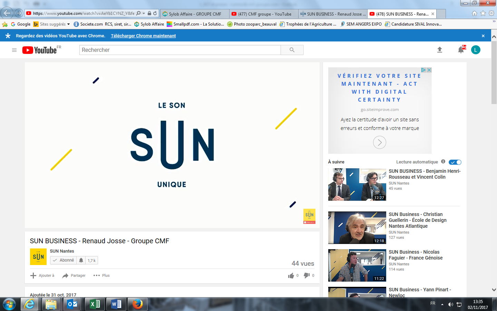The height and width of the screenshot is (311, 497).
Task: Open Christian Guellerin video thumbnail
Action: pos(357,228)
